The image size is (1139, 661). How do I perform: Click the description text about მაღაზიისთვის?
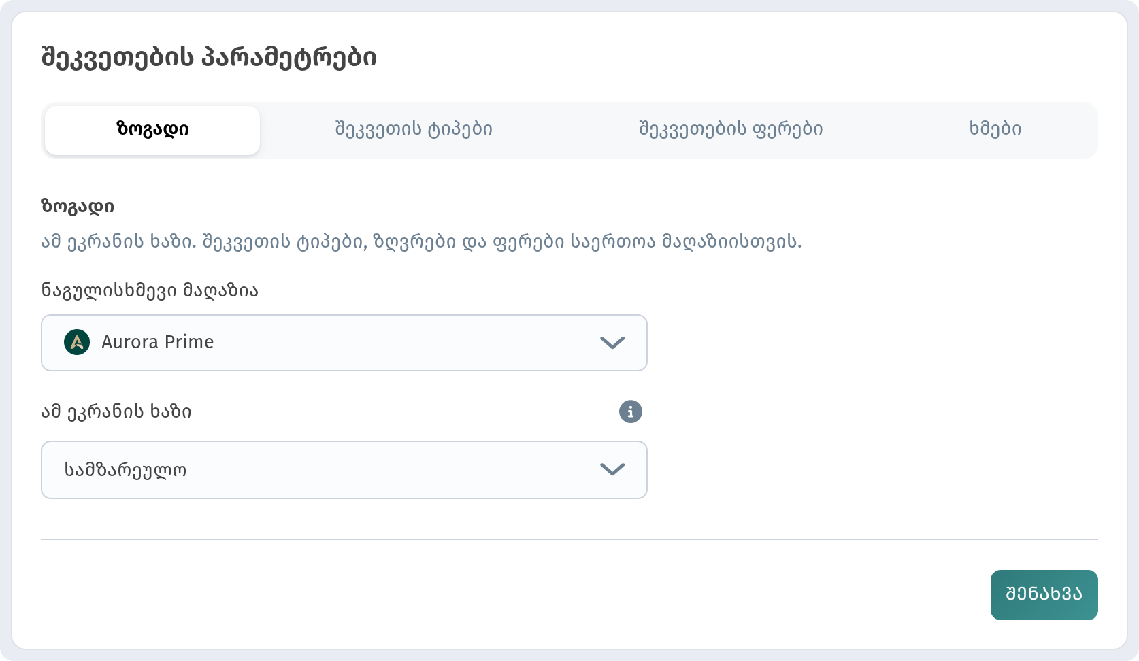pos(421,242)
